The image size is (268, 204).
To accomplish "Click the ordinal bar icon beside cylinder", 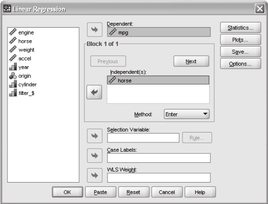I will click(x=13, y=84).
